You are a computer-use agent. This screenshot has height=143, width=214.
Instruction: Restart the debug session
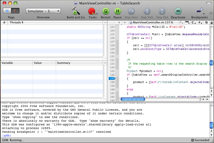(106, 11)
